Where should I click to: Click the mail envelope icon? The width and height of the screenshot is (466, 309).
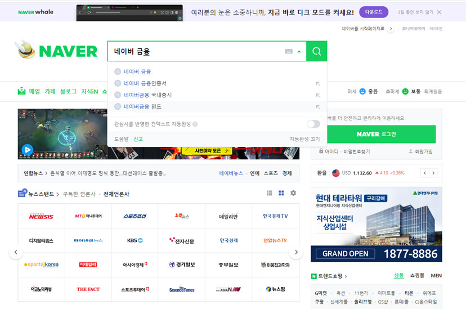[22, 91]
